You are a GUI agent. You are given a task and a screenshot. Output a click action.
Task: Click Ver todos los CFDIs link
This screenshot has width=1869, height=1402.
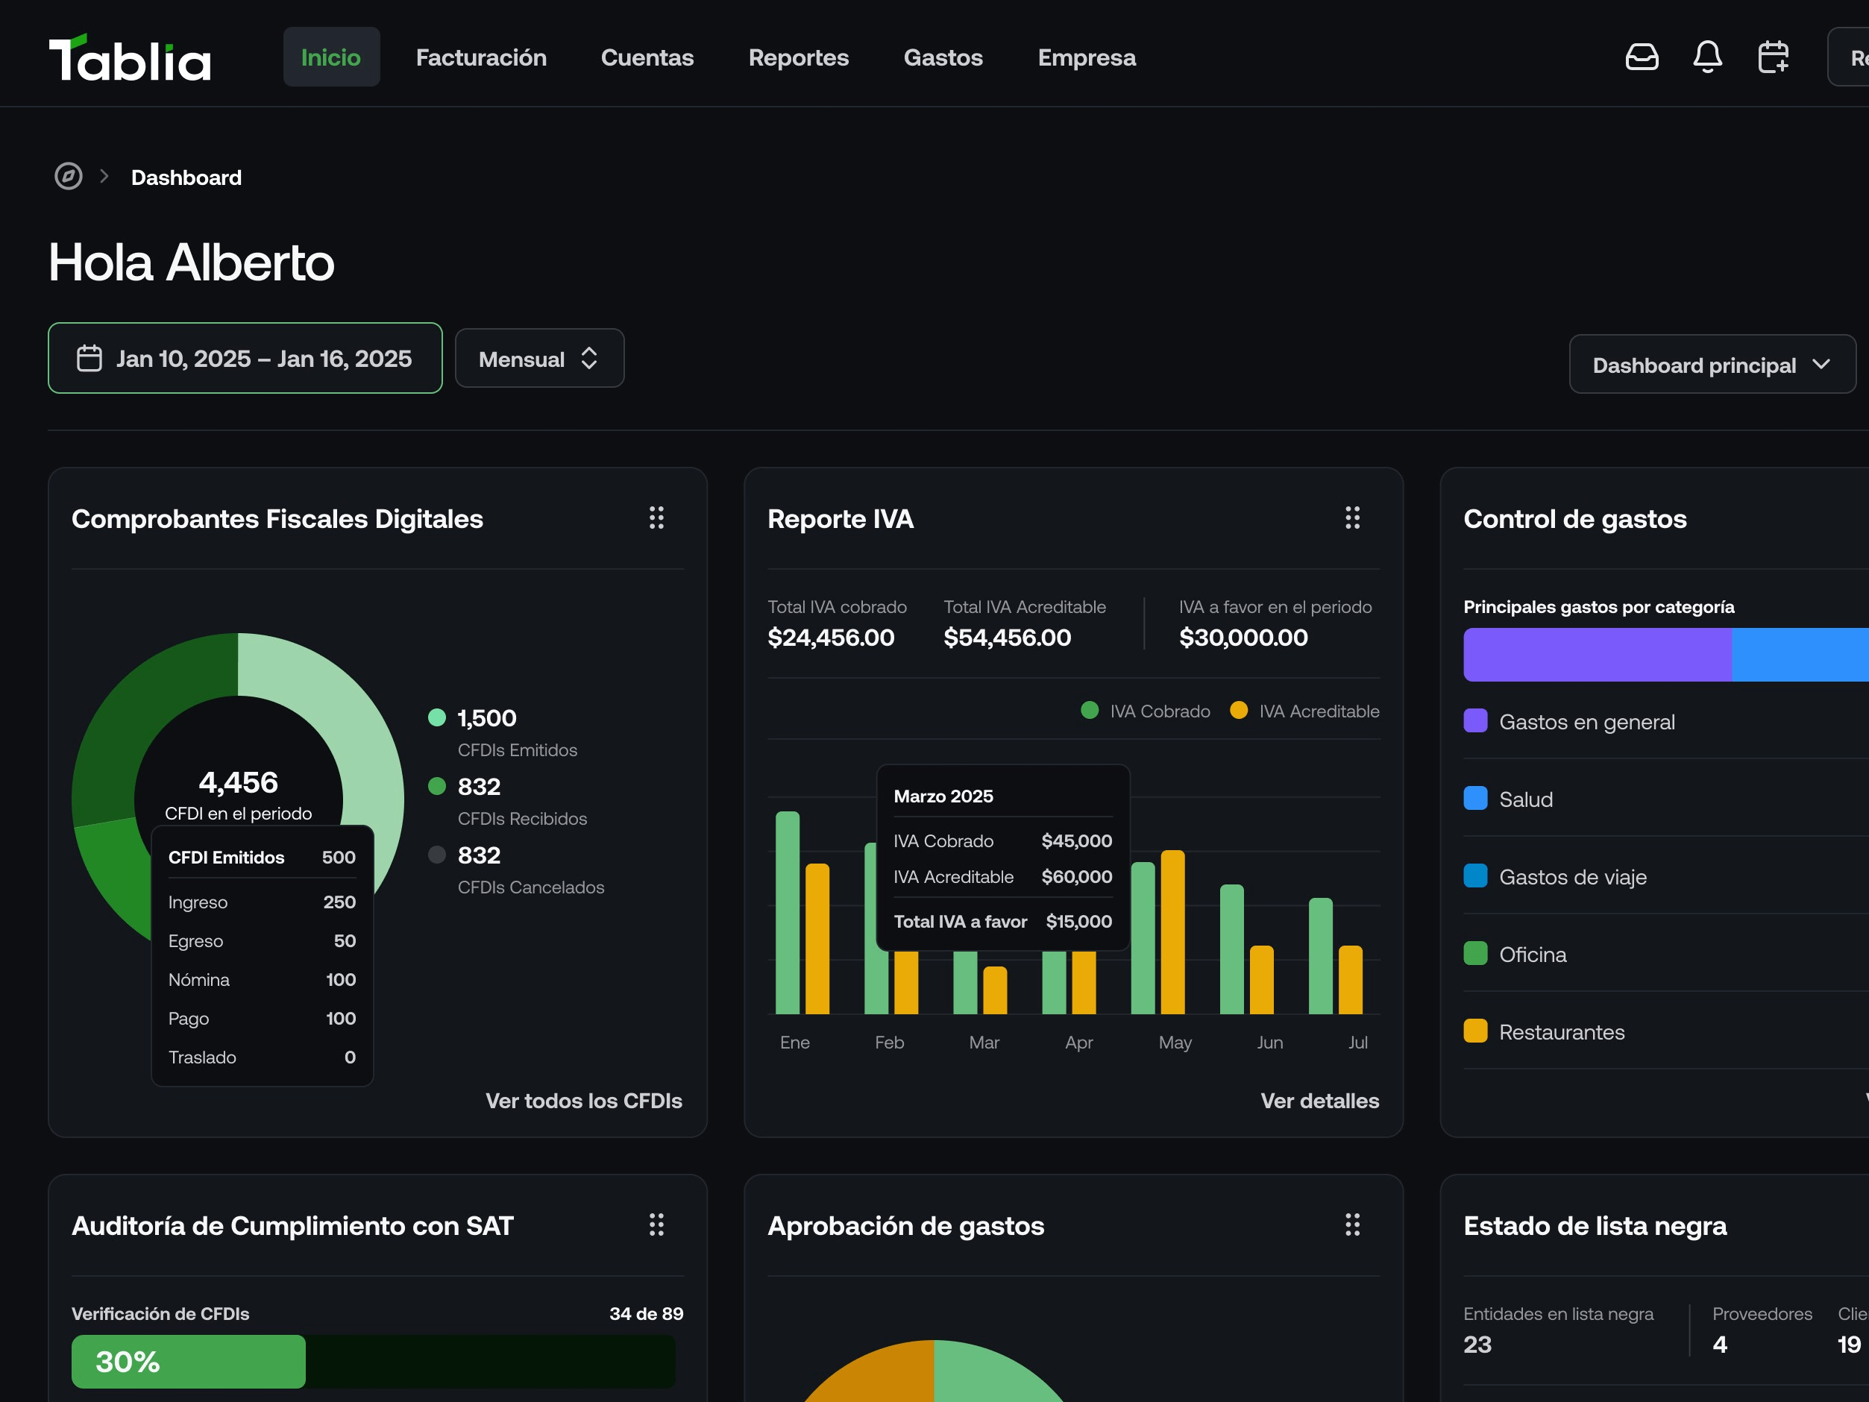pyautogui.click(x=583, y=1100)
